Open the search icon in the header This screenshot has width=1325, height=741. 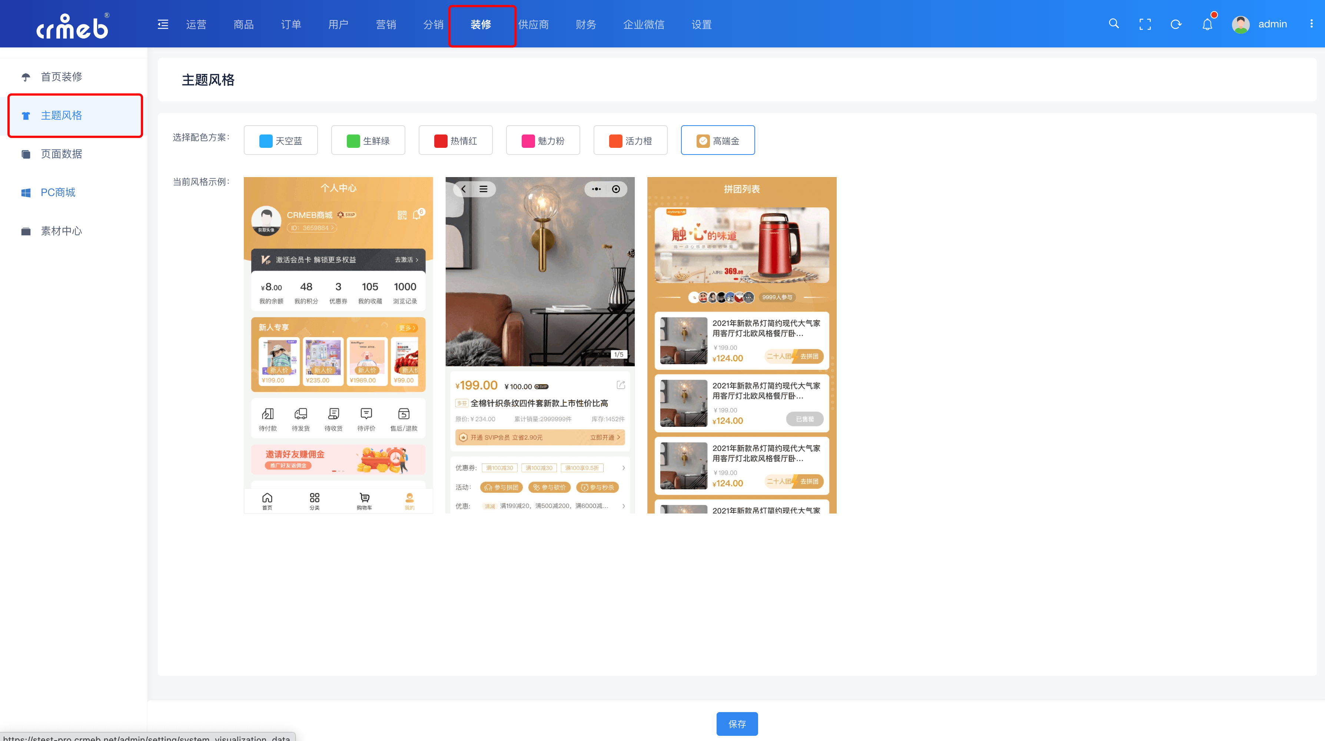click(1113, 24)
